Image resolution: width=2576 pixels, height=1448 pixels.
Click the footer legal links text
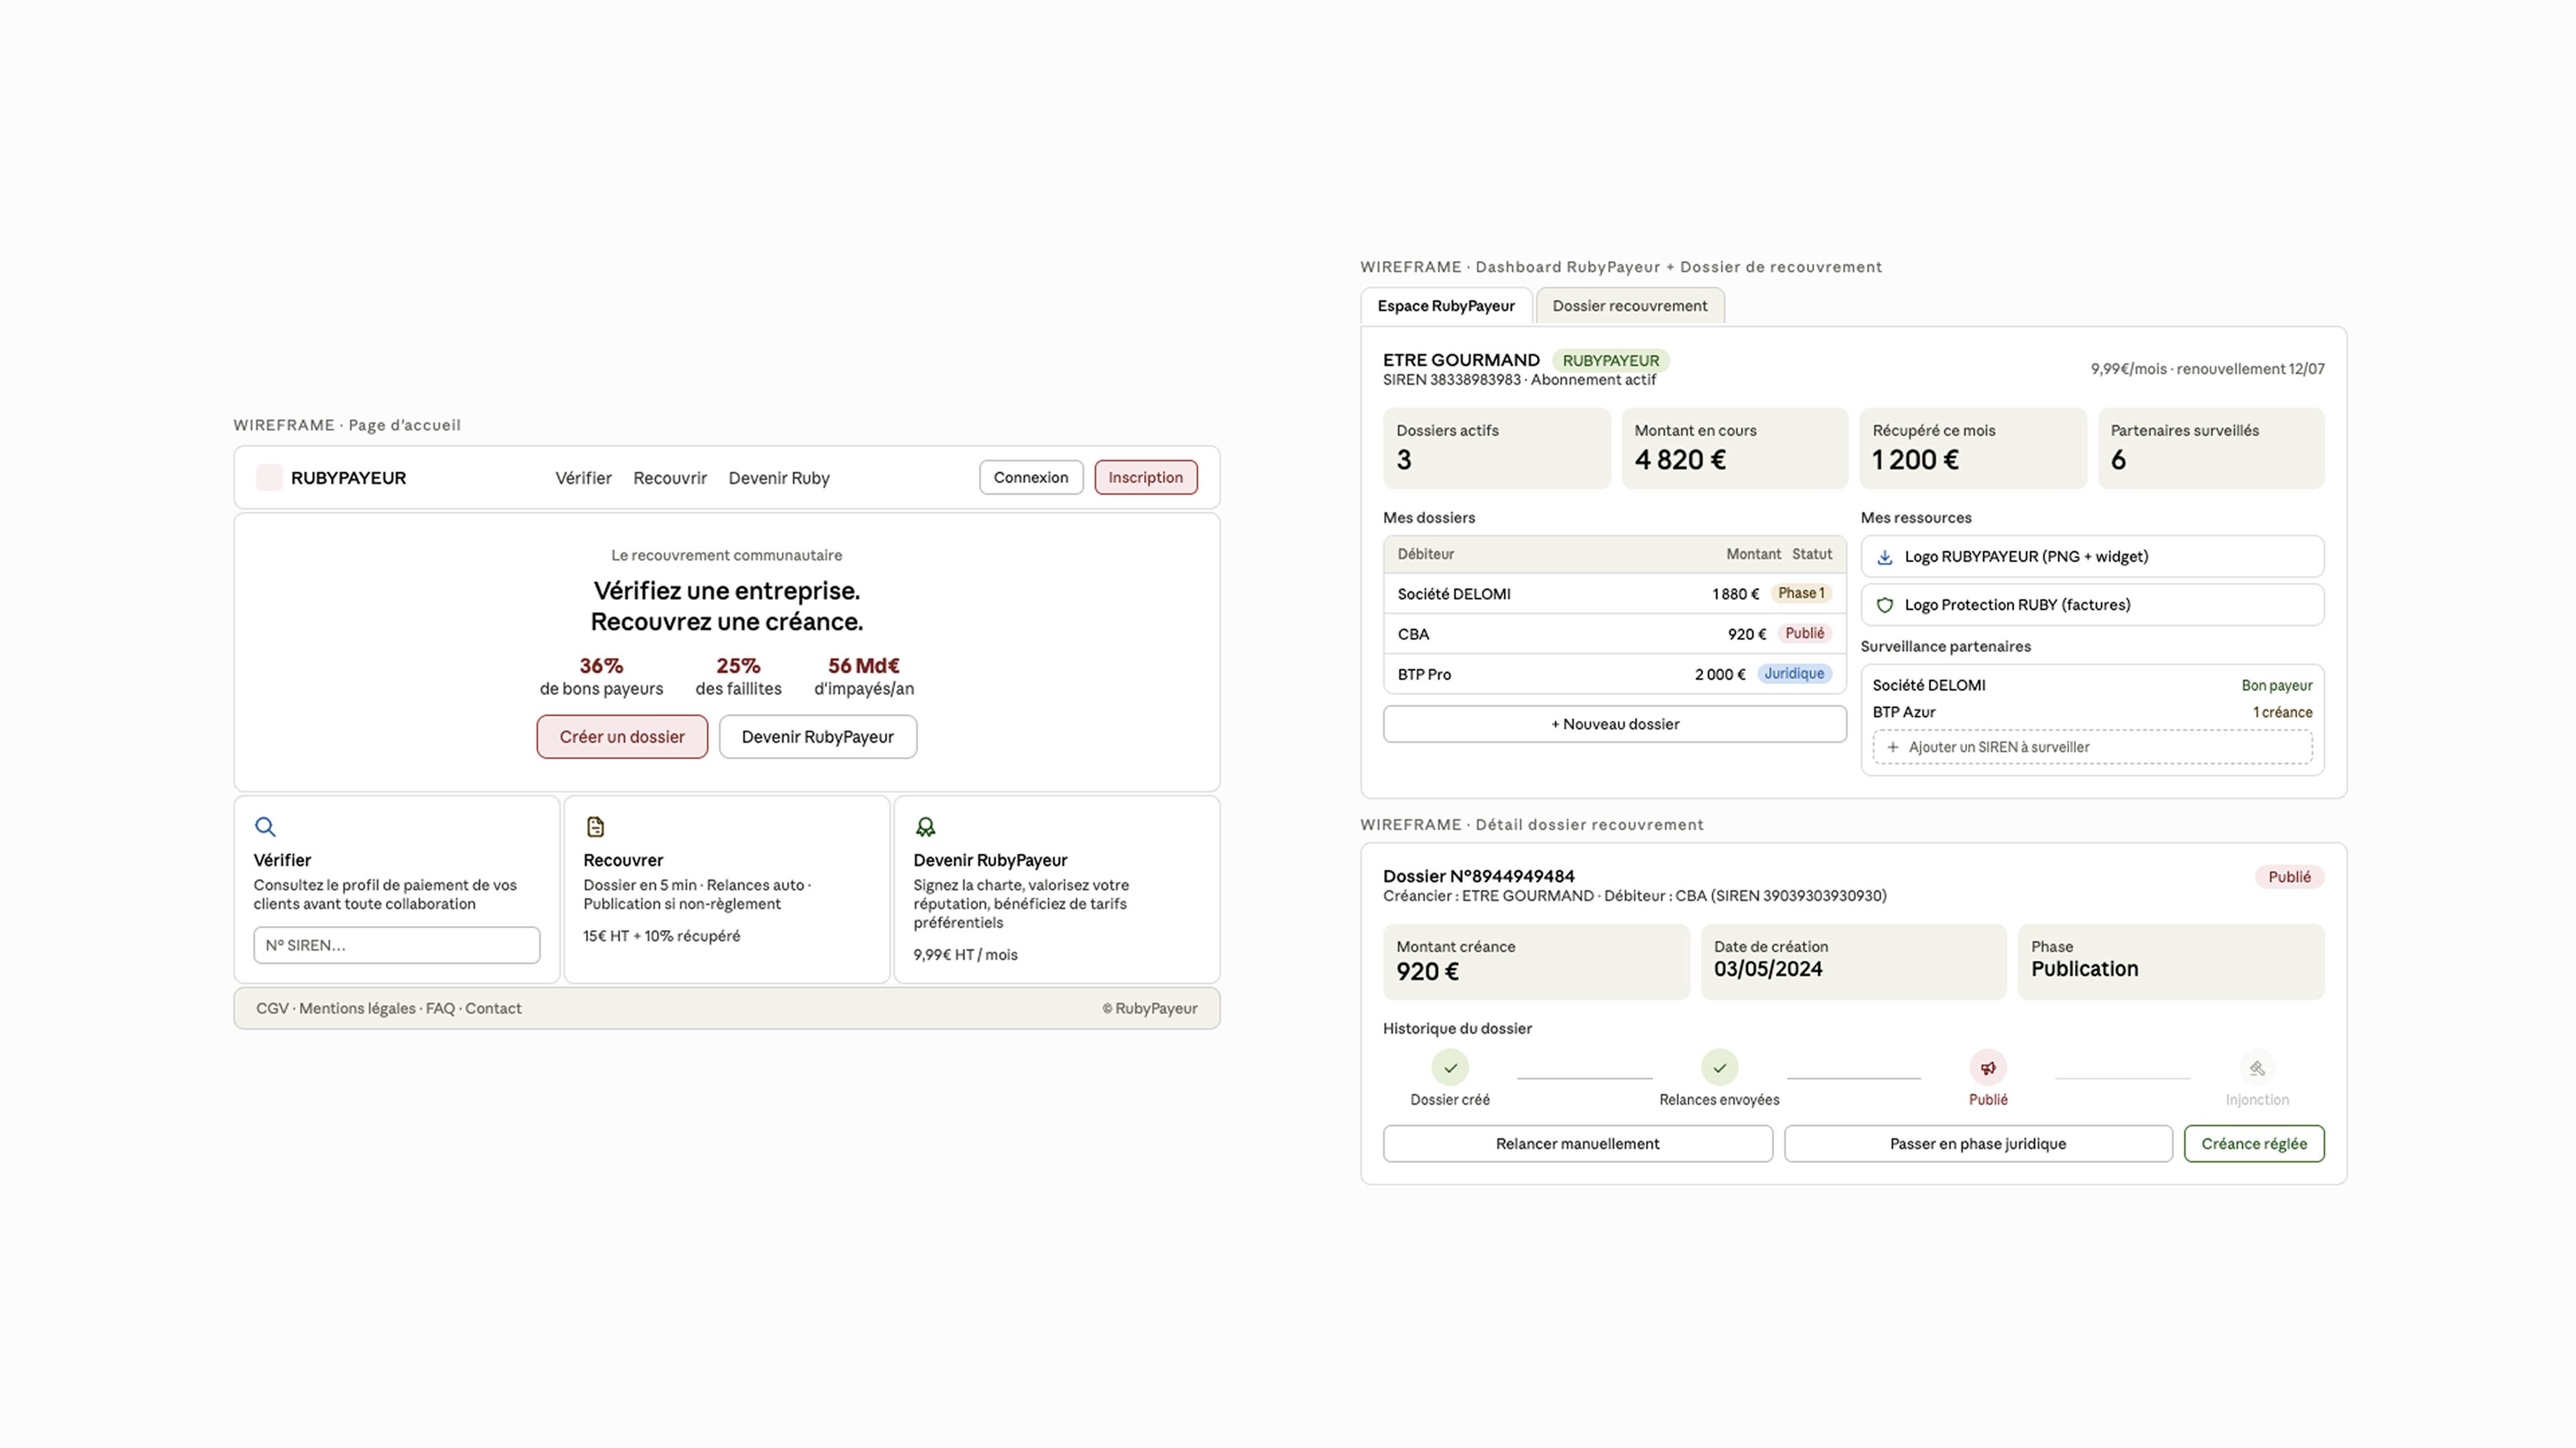(x=389, y=1008)
